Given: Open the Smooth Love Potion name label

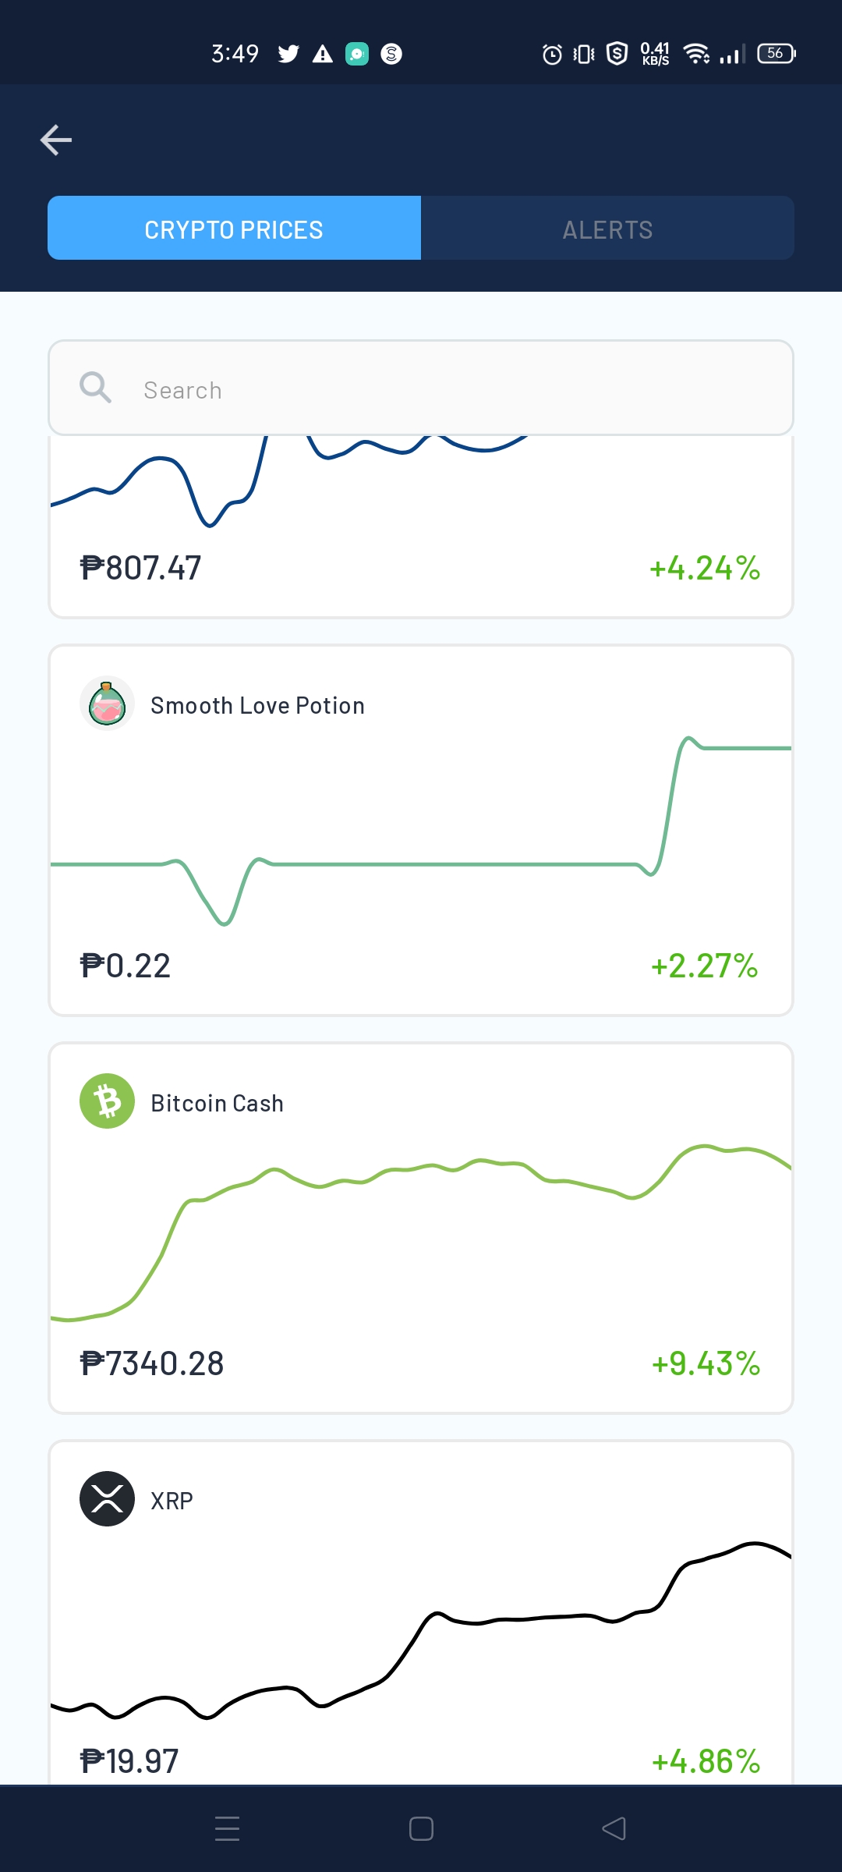Looking at the screenshot, I should point(257,705).
